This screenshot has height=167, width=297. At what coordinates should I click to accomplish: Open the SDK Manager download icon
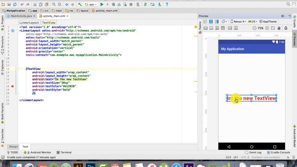tap(160, 4)
